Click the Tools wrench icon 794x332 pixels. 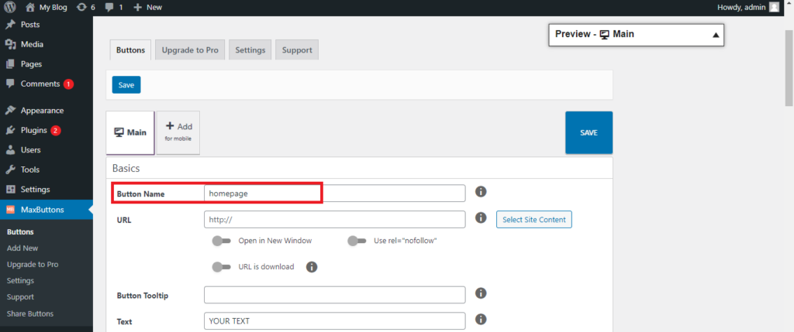[10, 169]
